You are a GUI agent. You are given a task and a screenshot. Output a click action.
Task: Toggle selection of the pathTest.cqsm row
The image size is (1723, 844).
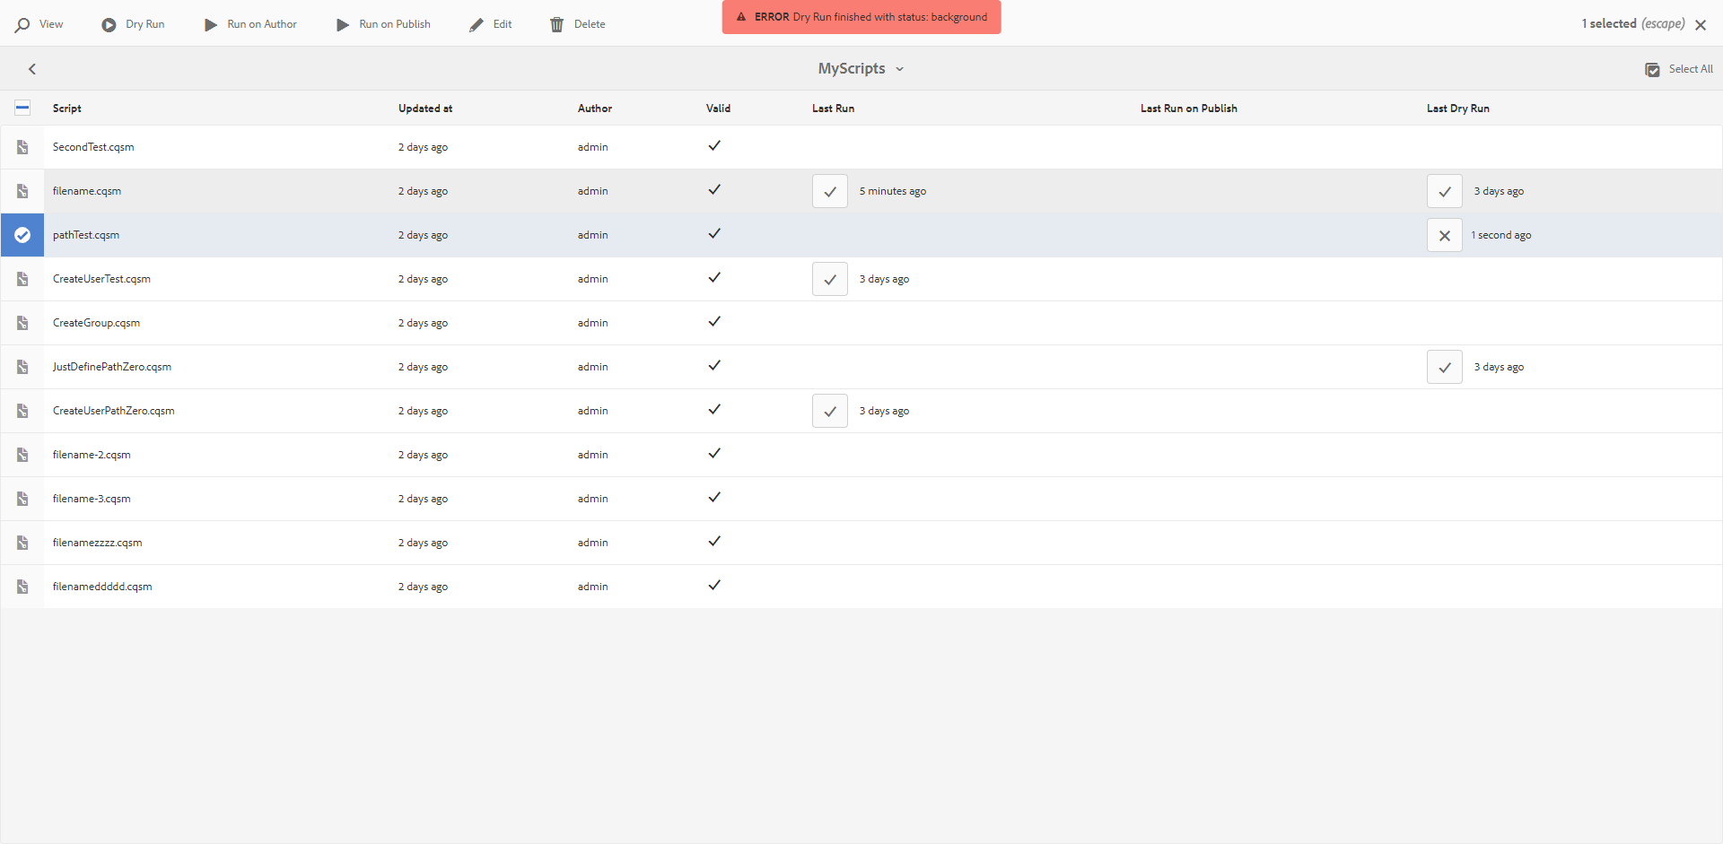pos(22,234)
